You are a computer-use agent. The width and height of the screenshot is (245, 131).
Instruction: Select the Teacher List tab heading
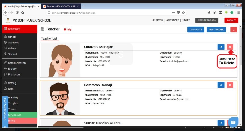click(x=49, y=38)
